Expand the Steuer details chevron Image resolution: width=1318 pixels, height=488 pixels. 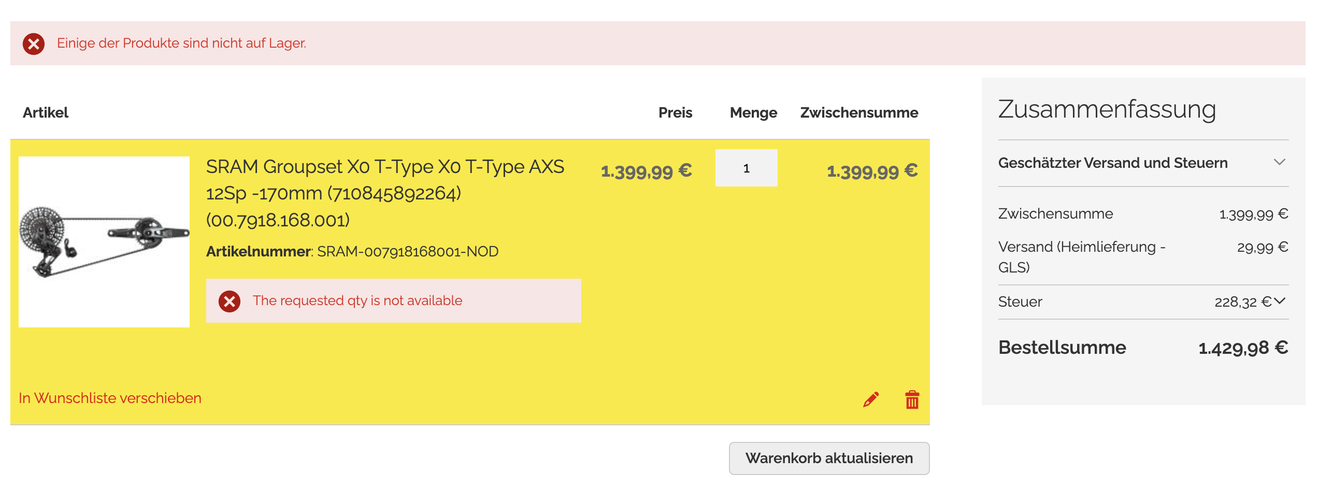pyautogui.click(x=1280, y=301)
